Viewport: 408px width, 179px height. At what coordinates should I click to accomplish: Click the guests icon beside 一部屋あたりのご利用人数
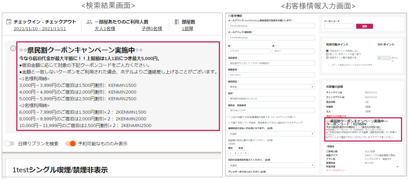point(89,22)
